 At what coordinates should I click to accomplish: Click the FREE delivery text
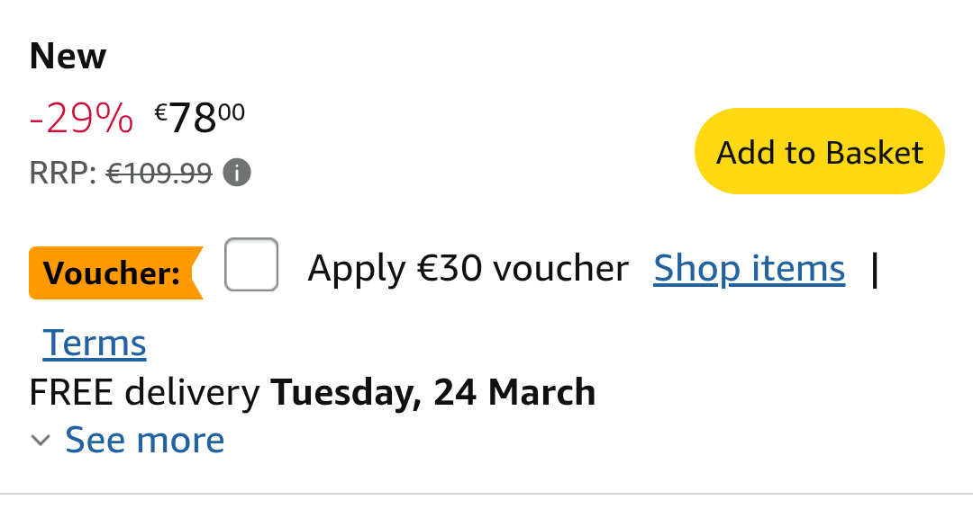click(144, 393)
